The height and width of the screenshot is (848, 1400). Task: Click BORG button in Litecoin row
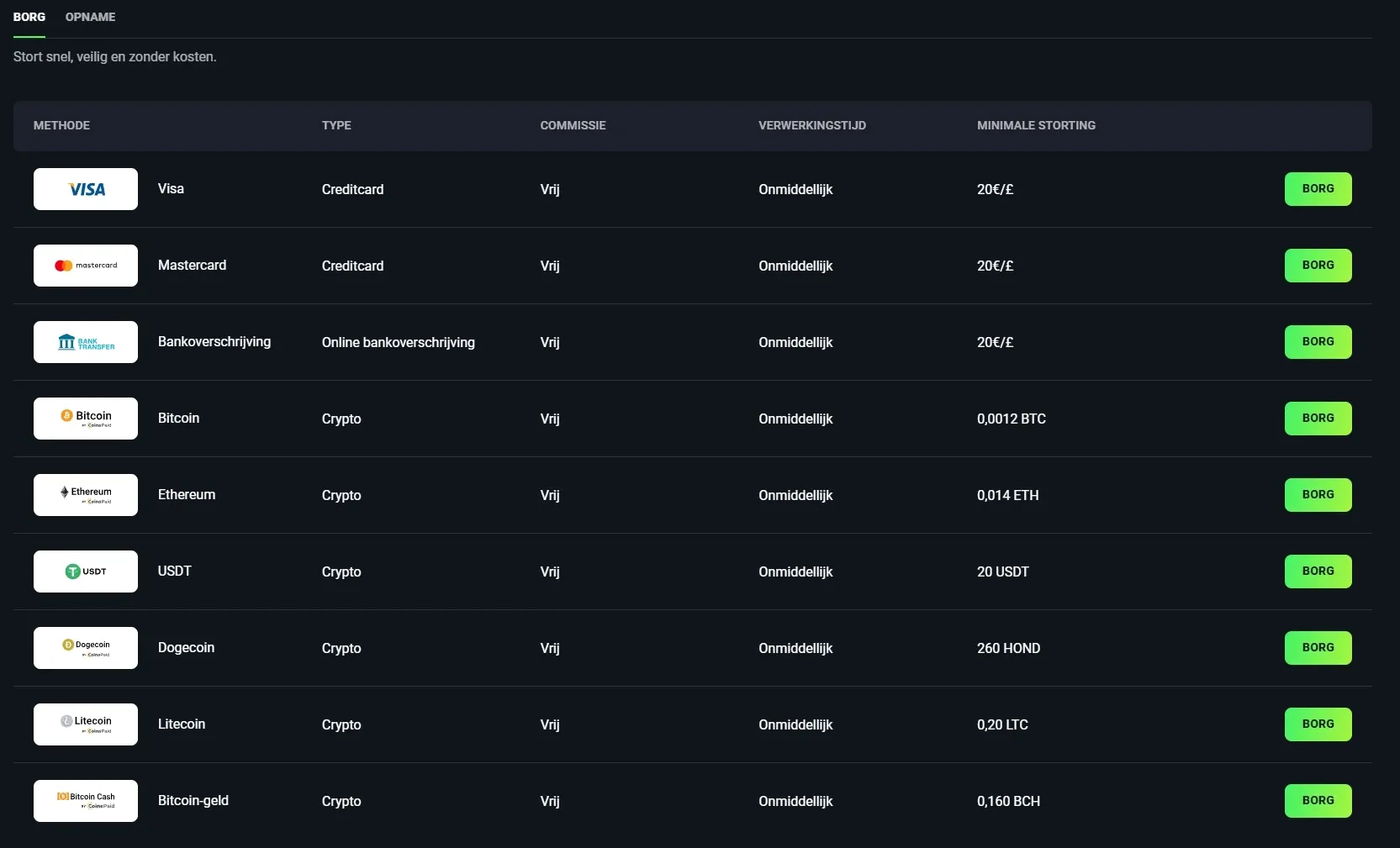tap(1318, 724)
